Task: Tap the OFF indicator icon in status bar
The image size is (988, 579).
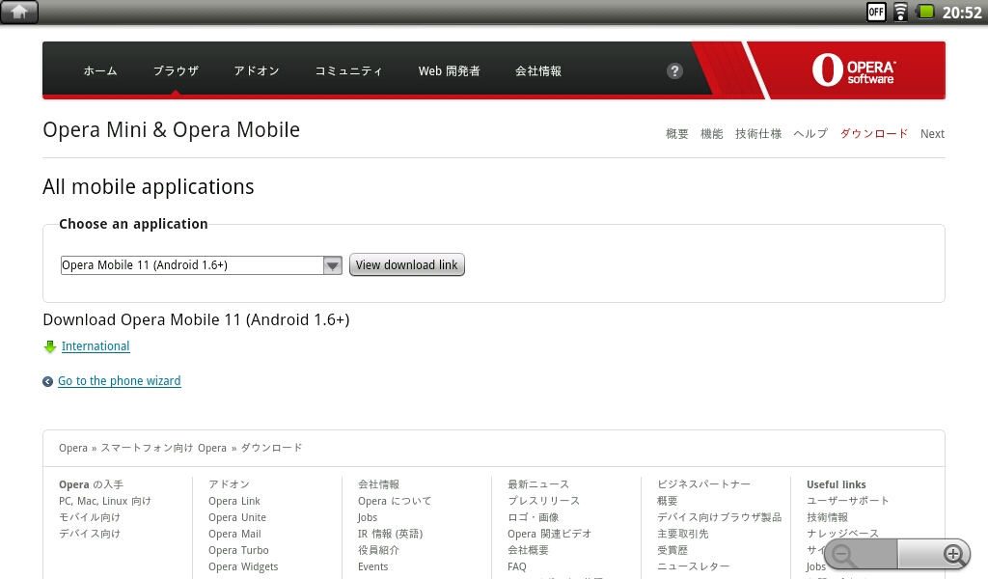Action: point(876,12)
